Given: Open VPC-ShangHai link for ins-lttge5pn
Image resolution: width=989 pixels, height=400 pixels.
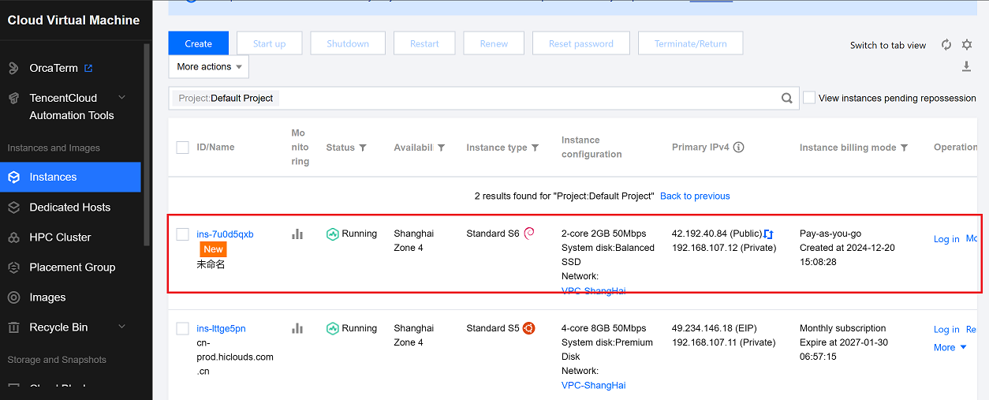Looking at the screenshot, I should [594, 385].
